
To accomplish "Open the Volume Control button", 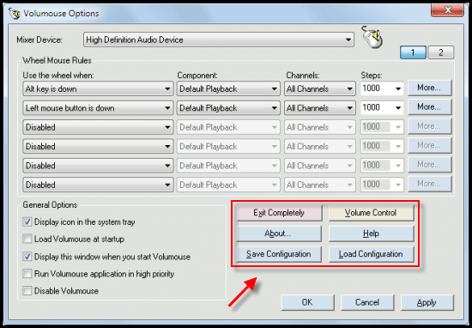I will pos(371,213).
